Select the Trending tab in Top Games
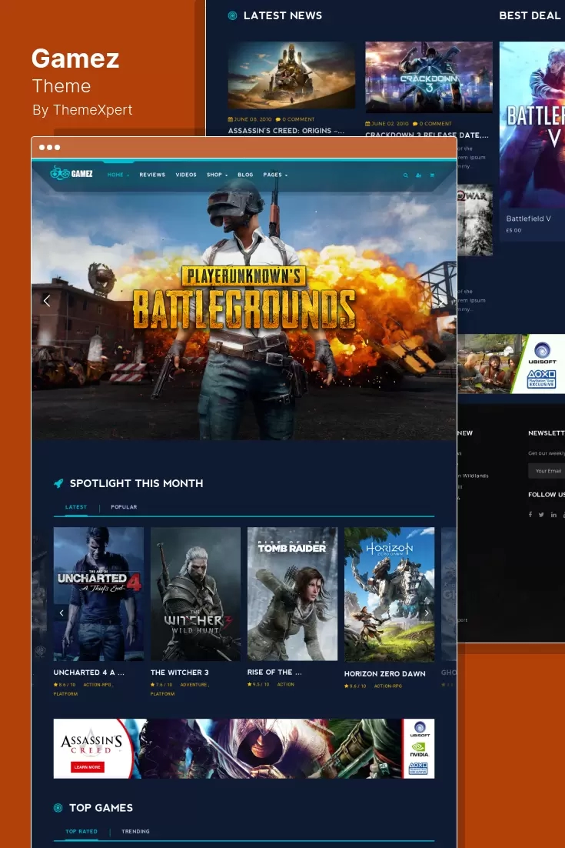Screen dimensions: 565x848 coord(135,831)
